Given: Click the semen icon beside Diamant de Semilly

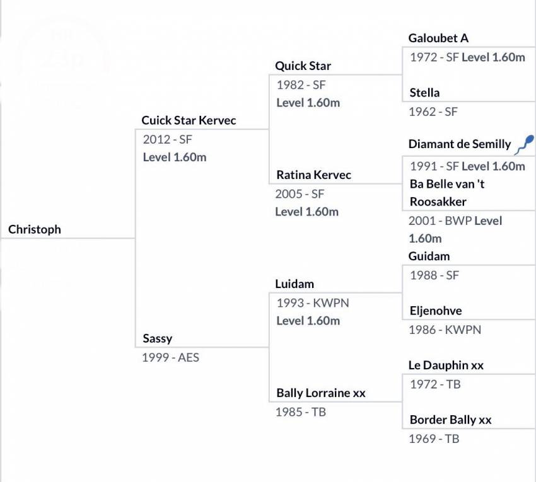Looking at the screenshot, I should tap(525, 144).
